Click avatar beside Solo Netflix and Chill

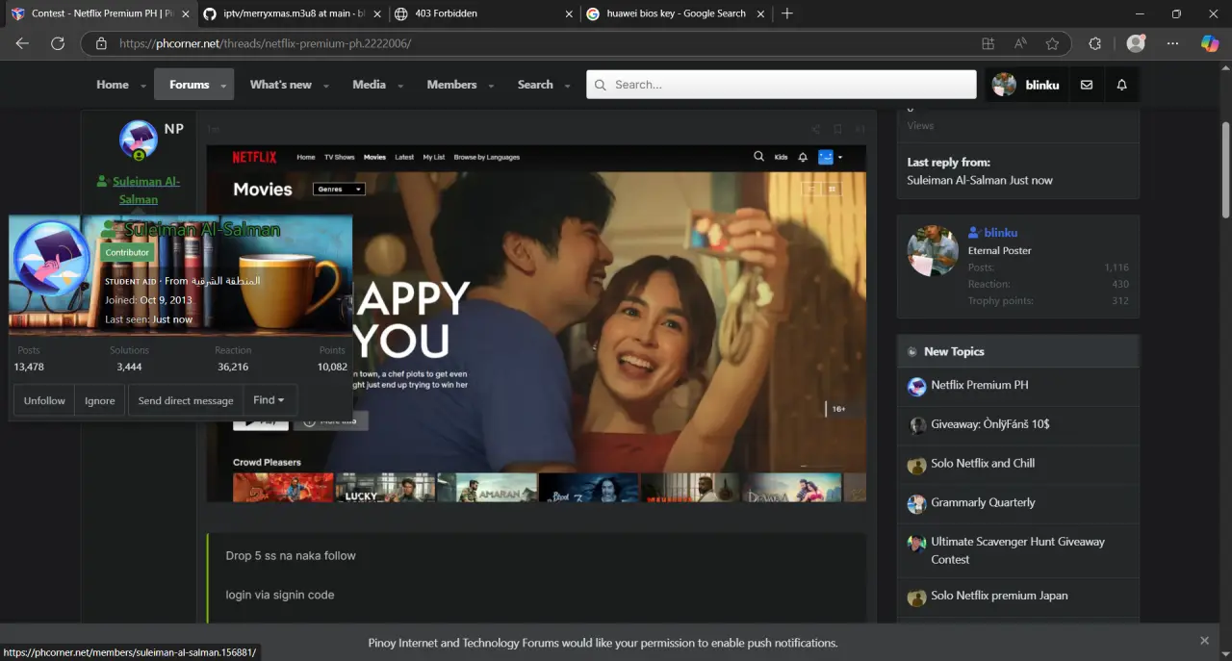coord(916,465)
